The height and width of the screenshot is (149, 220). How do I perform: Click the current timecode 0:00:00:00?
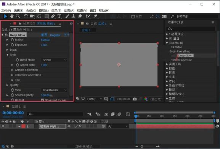click(x=13, y=113)
